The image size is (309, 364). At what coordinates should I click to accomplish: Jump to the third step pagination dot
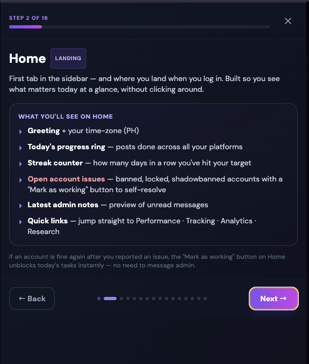[121, 299]
